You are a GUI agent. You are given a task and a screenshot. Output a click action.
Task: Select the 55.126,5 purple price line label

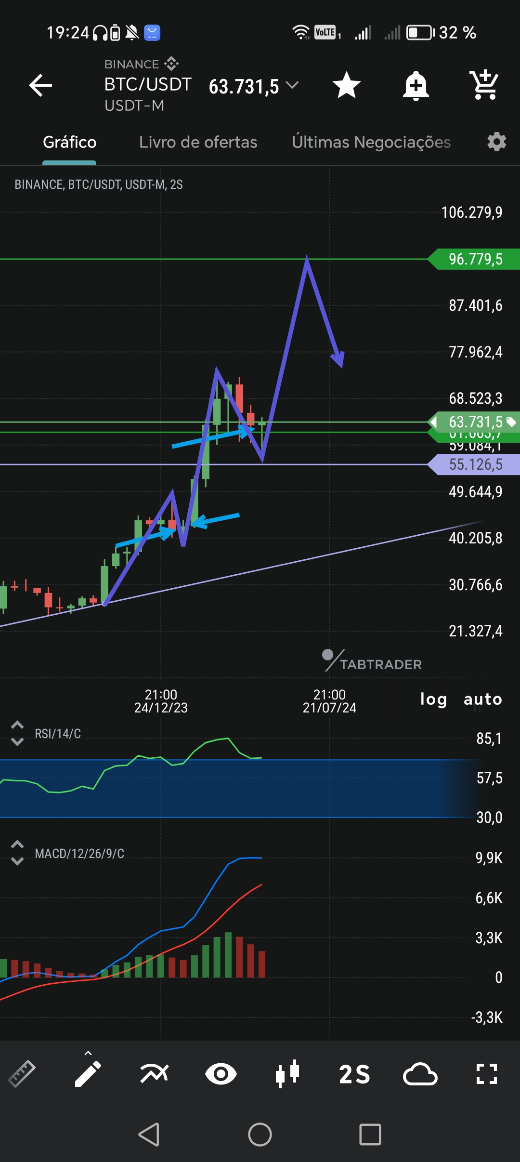coord(474,464)
